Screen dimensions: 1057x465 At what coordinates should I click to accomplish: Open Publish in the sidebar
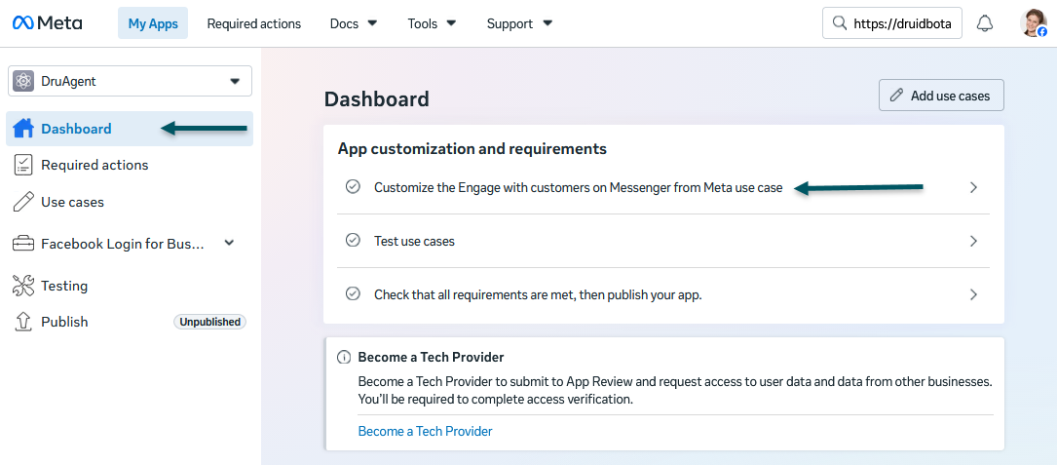[x=64, y=322]
